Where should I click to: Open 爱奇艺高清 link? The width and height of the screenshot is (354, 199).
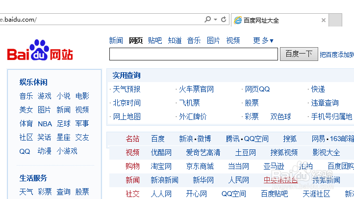point(203,153)
